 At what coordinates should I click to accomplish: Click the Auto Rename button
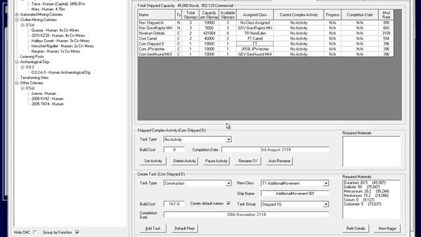point(279,161)
